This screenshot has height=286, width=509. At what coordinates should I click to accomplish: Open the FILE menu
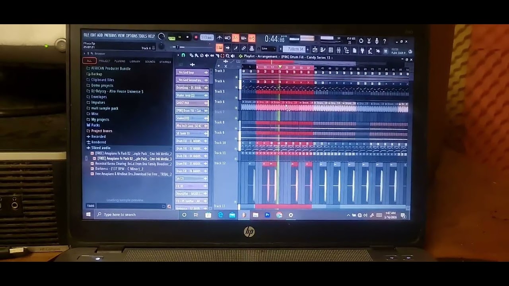pyautogui.click(x=86, y=35)
